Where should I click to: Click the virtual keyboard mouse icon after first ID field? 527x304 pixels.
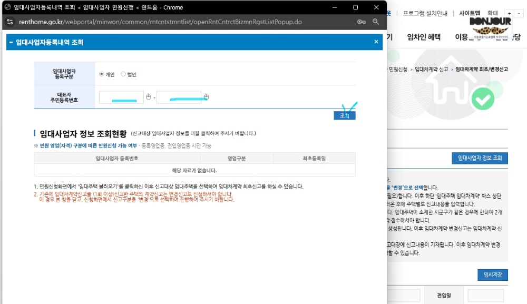(149, 97)
